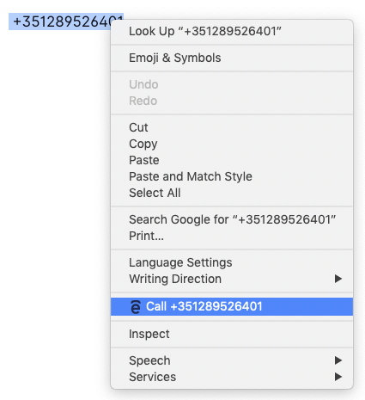Open the Print... option
Image resolution: width=365 pixels, height=400 pixels.
pos(232,236)
